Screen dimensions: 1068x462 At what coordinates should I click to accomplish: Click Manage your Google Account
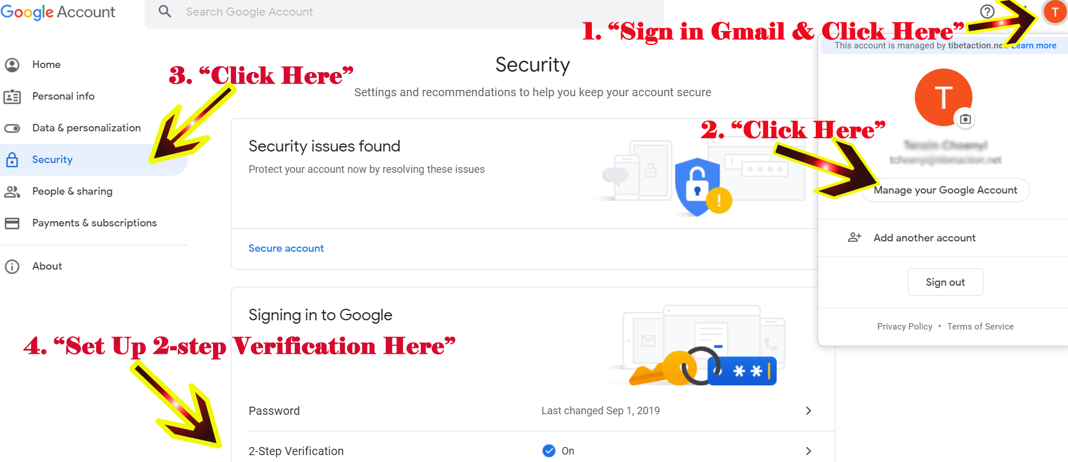(945, 190)
